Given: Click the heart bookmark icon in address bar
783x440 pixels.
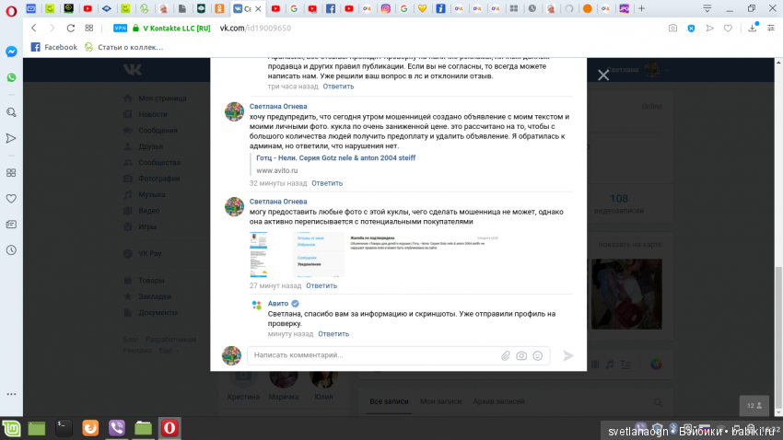Looking at the screenshot, I should 728,28.
